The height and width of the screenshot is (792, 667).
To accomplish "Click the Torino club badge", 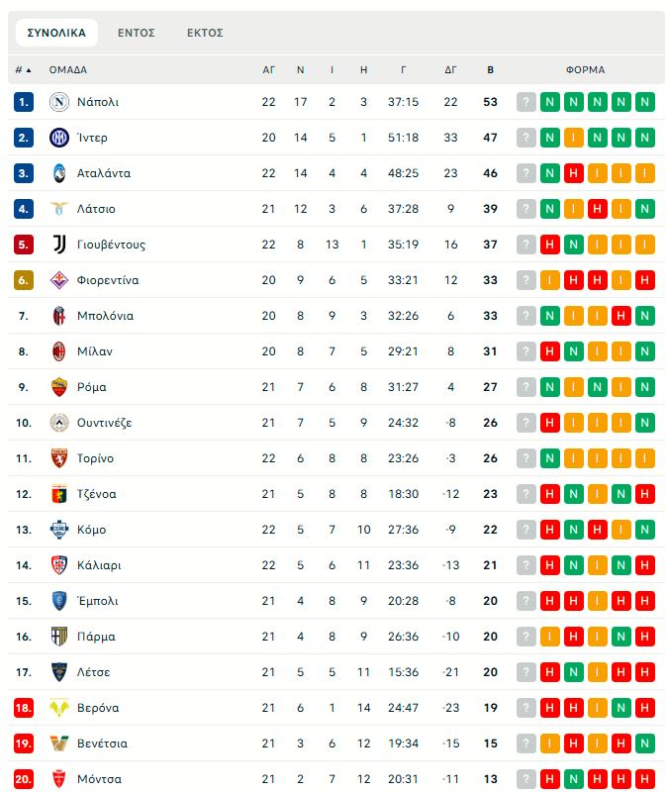I will click(x=58, y=458).
